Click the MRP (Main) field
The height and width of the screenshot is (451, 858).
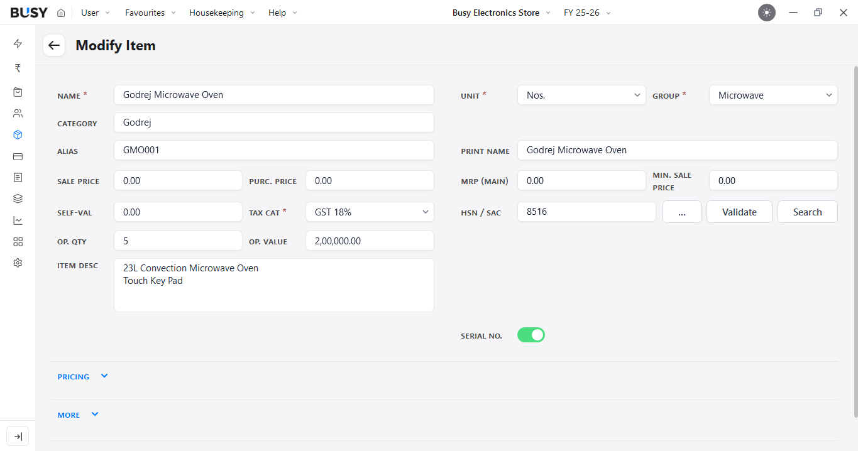click(x=581, y=180)
